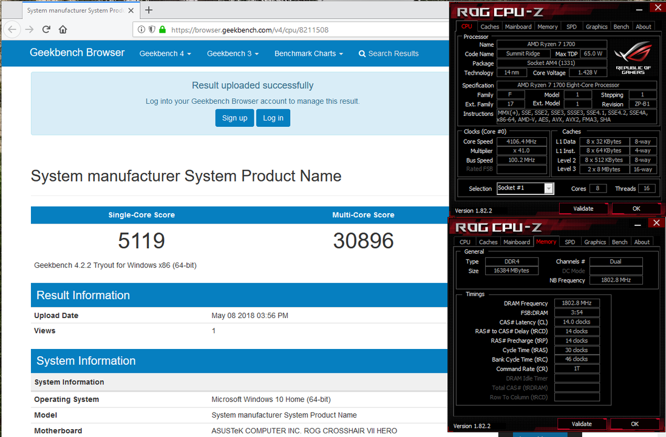
Task: Click the Geekbench 4.2.2 Tryout version text
Action: pos(115,265)
